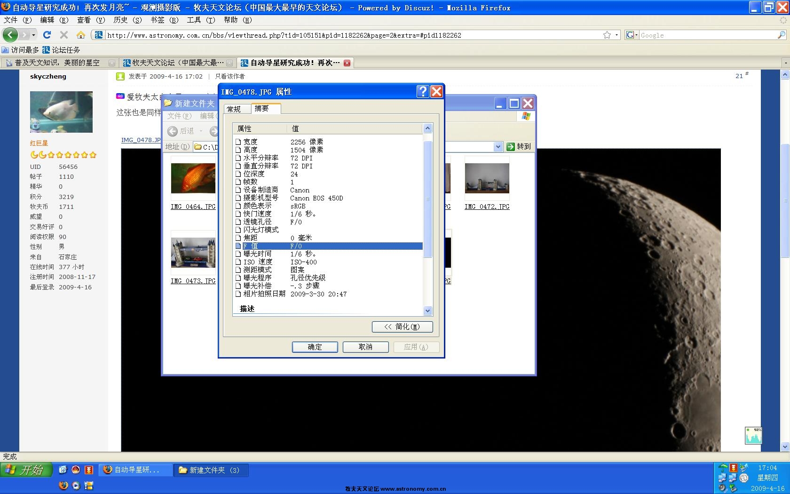Open 编辑 menu in Firefox
Viewport: 790px width, 494px height.
click(x=54, y=20)
